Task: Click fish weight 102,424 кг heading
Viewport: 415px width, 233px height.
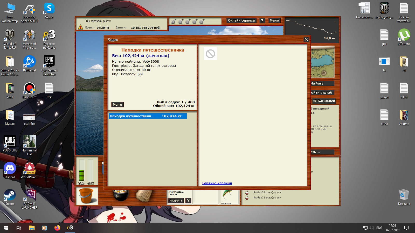Action: click(141, 56)
